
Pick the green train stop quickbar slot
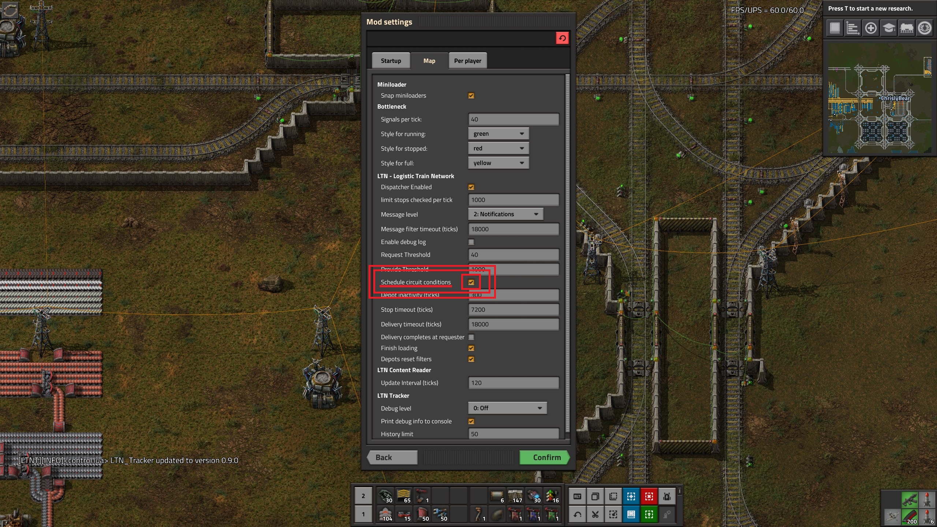click(x=552, y=514)
